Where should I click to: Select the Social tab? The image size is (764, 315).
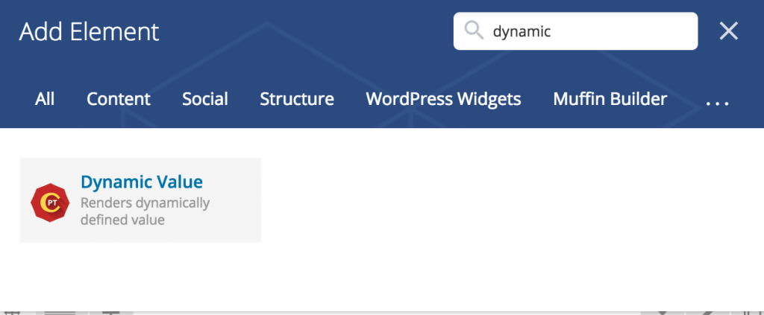[x=205, y=99]
